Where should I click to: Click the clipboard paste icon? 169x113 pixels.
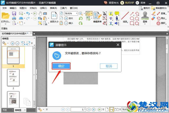pos(45,18)
